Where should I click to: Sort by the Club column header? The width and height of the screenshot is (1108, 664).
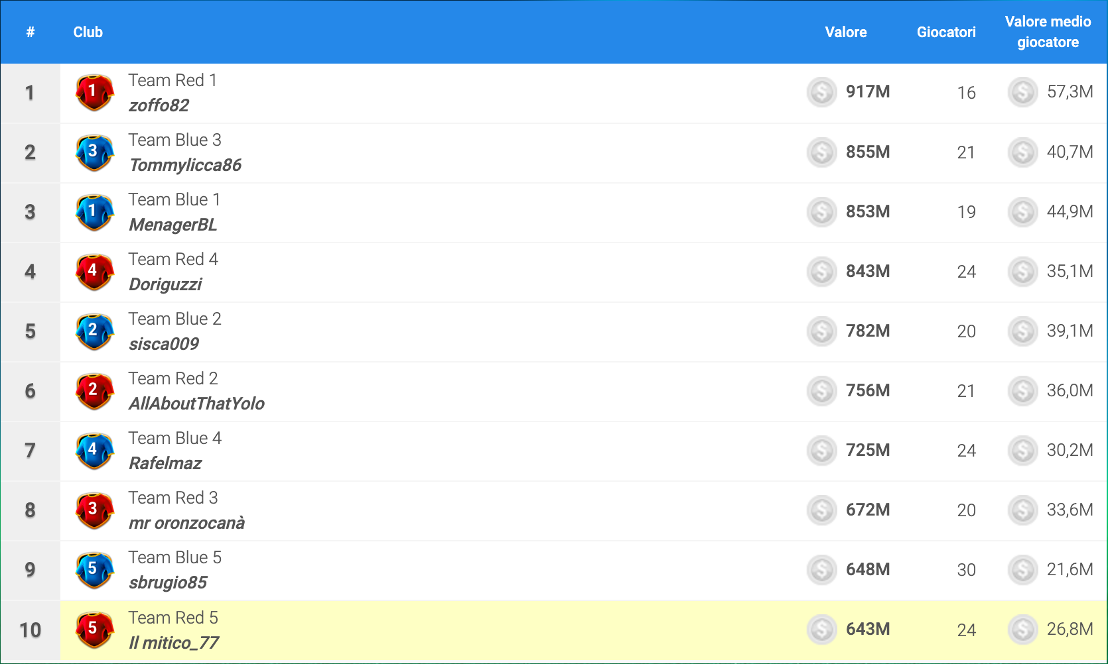(88, 32)
